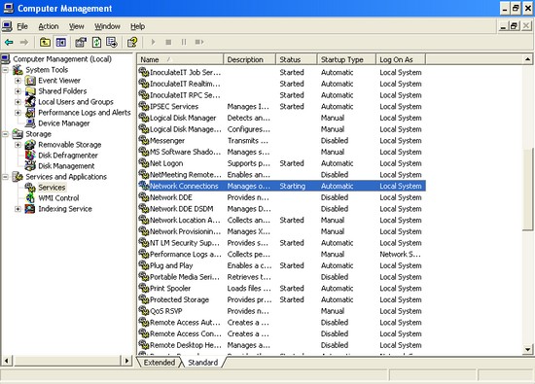This screenshot has height=384, width=535.
Task: Click the Up one level folder icon
Action: tap(45, 42)
